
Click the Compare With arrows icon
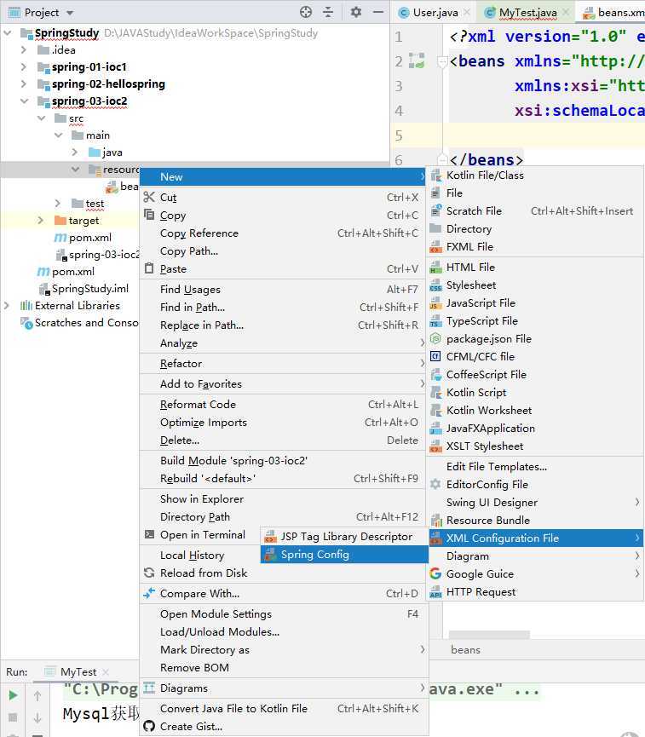(x=149, y=593)
